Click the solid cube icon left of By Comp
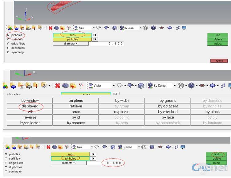 click(141, 86)
